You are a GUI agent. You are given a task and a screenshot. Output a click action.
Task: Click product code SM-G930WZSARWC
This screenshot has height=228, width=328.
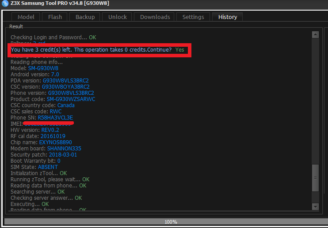click(x=71, y=99)
